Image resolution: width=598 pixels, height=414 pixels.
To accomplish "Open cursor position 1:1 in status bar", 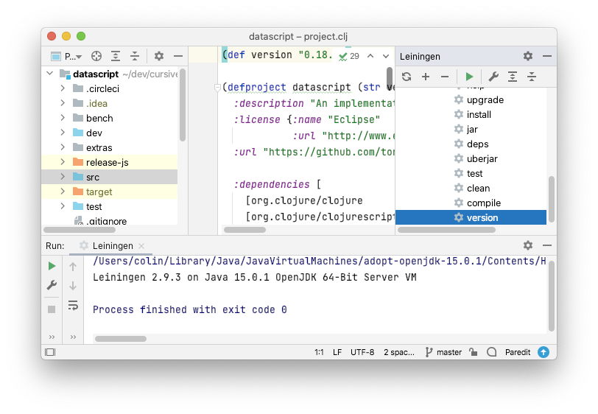I will (x=319, y=352).
